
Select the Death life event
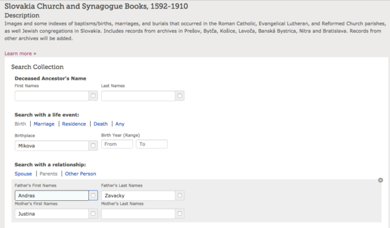(x=101, y=124)
